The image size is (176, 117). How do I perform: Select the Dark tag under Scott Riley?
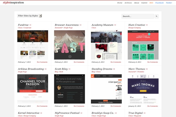point(61,72)
